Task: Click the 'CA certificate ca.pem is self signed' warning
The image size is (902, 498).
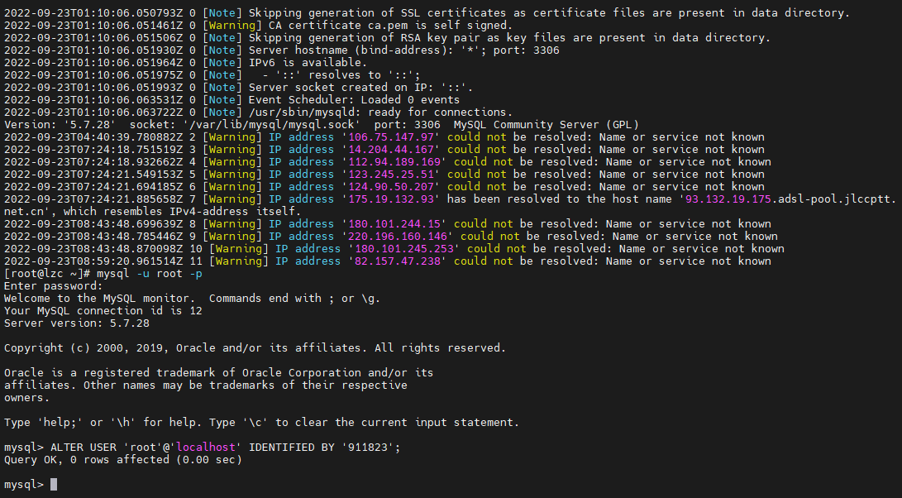Action: click(x=390, y=26)
